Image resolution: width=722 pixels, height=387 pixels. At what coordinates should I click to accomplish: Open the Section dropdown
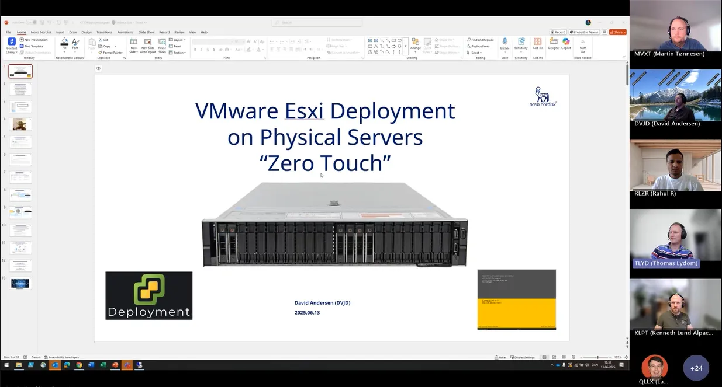tap(178, 53)
